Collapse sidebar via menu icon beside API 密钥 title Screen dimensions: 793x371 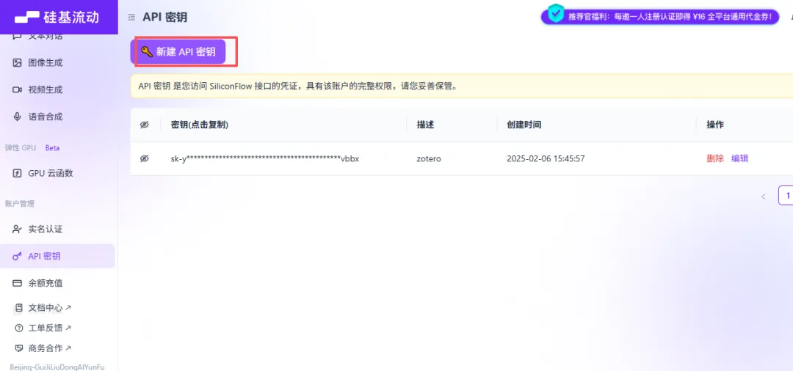132,17
